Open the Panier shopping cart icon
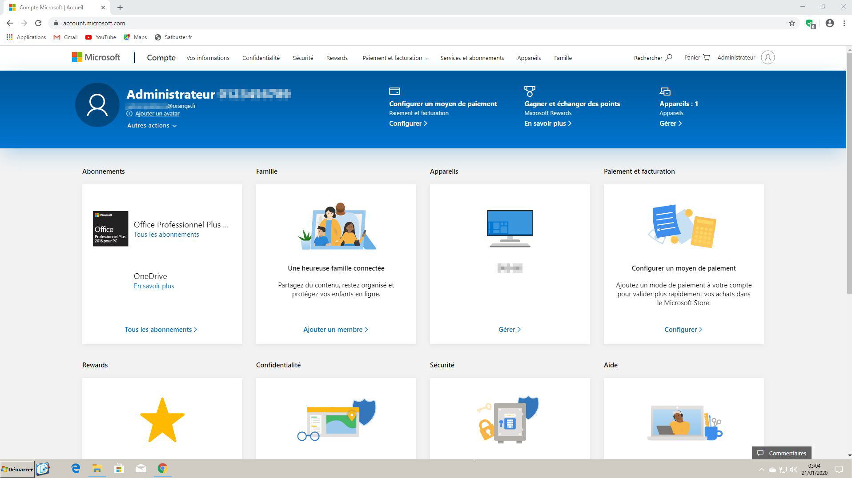This screenshot has height=478, width=852. (706, 57)
